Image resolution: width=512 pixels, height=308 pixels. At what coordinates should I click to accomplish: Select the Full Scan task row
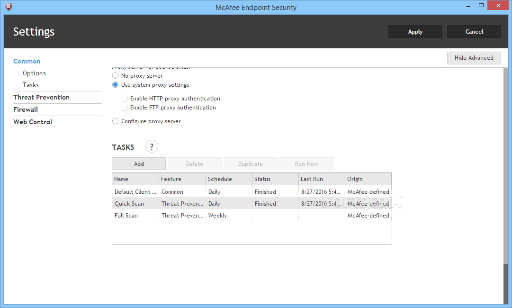point(252,215)
